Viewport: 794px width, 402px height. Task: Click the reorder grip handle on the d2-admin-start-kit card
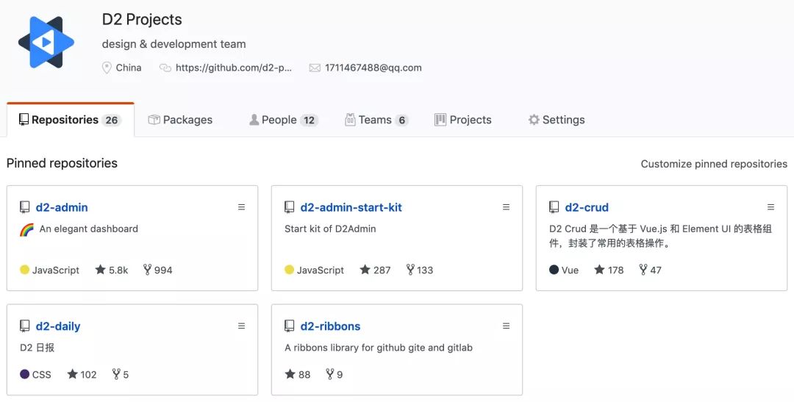coord(506,207)
